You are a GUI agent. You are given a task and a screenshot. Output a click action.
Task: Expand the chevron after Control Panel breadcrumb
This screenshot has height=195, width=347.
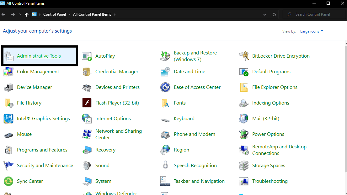(x=69, y=14)
